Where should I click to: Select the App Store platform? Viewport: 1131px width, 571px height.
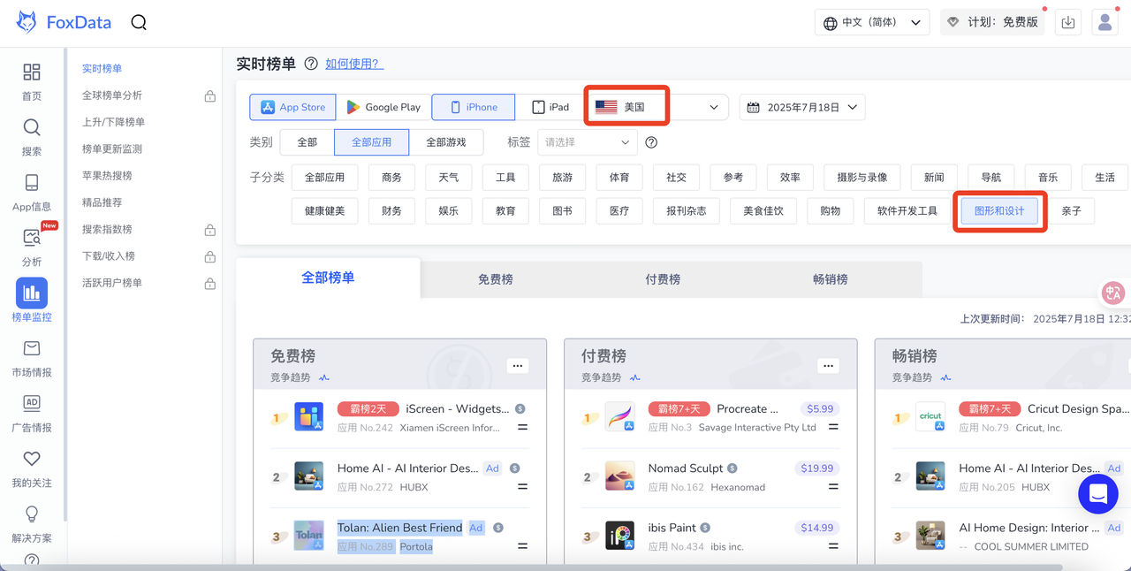(x=293, y=107)
